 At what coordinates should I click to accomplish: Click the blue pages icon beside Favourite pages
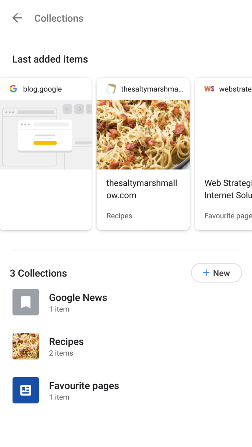click(x=25, y=390)
